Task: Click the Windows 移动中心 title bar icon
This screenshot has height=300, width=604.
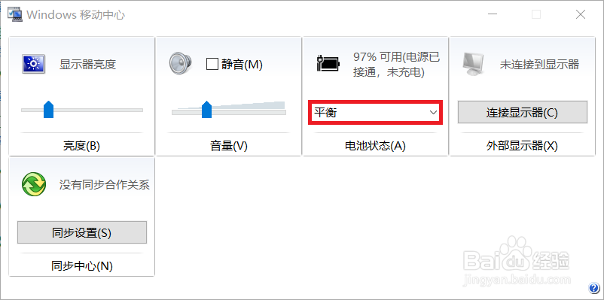Action: point(15,14)
